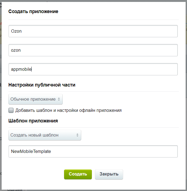
Task: Select the folder field containing "appmobile"
Action: pos(93,69)
